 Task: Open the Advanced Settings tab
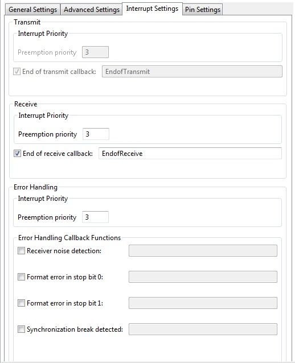point(92,10)
